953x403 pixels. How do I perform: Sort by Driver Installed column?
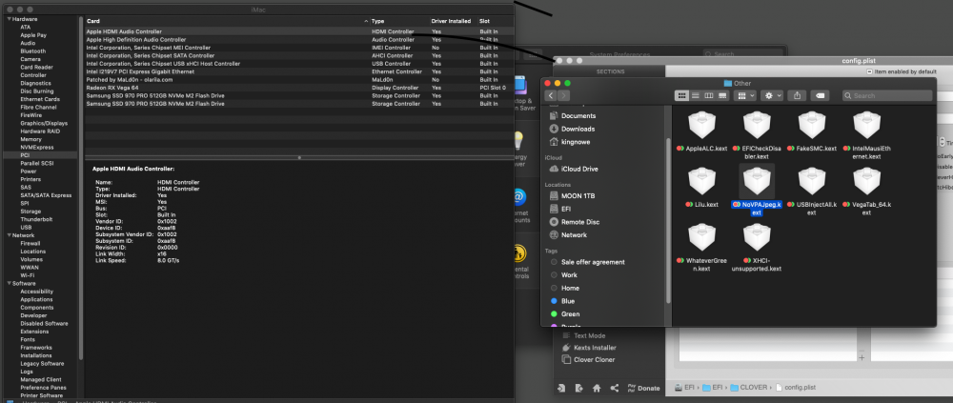[453, 21]
